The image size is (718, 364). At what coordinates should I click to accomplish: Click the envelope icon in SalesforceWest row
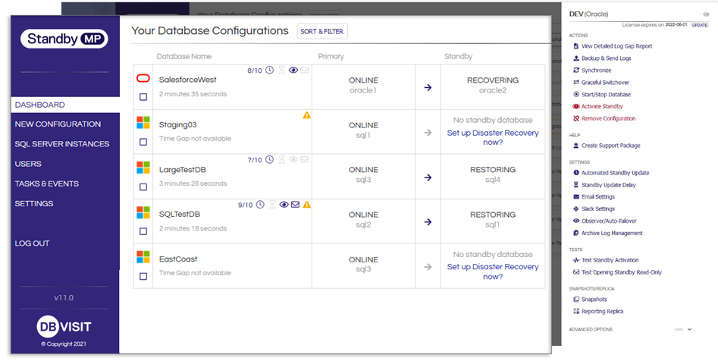tap(305, 70)
